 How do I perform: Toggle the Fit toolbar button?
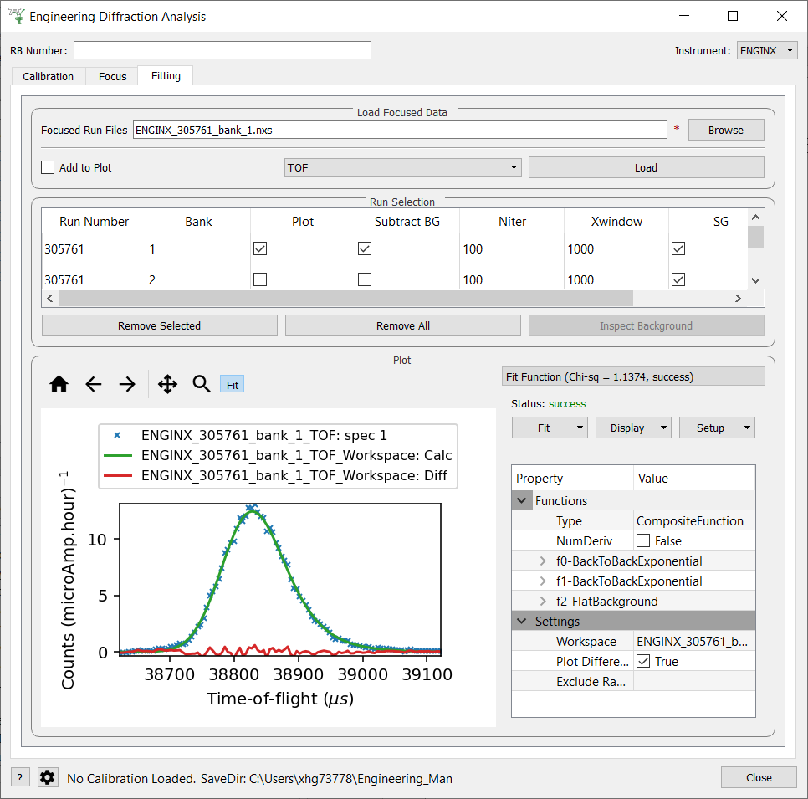tap(233, 385)
